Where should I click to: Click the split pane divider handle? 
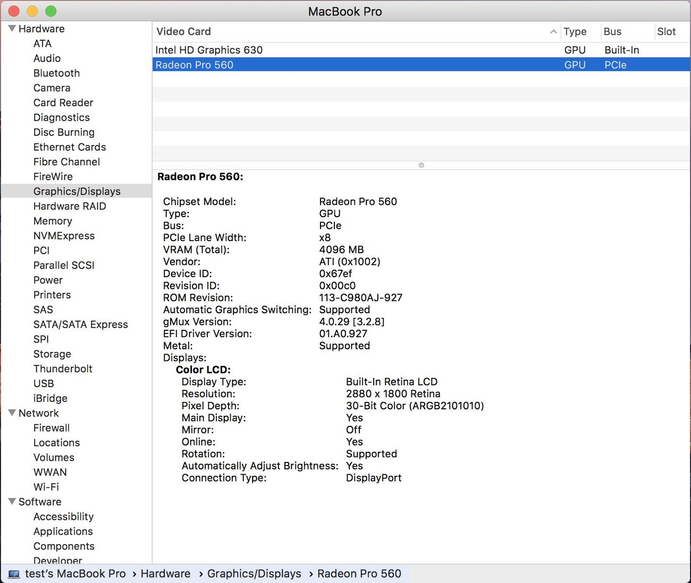point(421,166)
